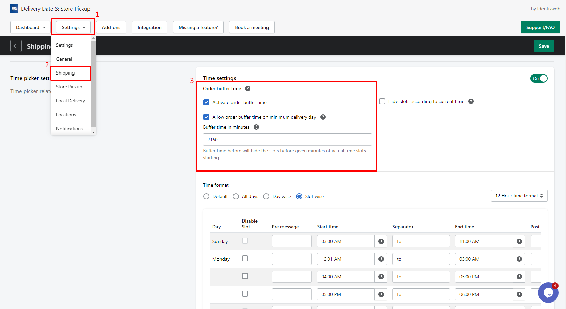Click the 04:00 AM start time field
Image resolution: width=566 pixels, height=309 pixels.
(346, 277)
